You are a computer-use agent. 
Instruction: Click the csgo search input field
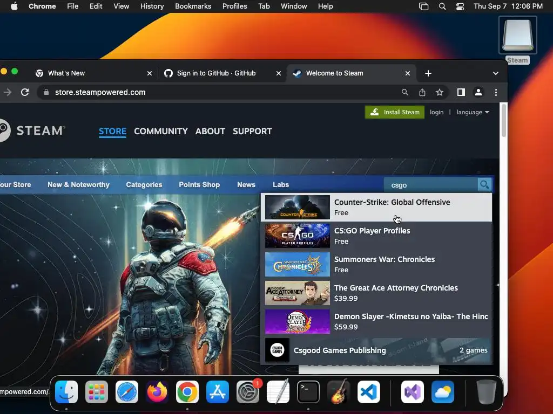pos(430,185)
